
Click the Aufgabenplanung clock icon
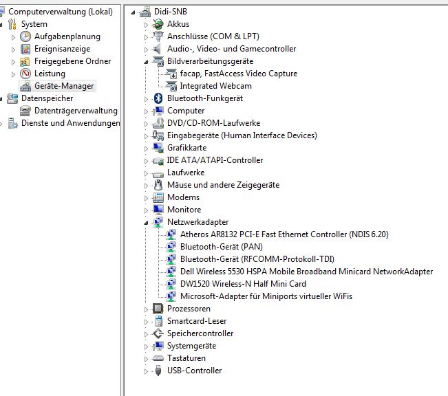click(x=25, y=36)
